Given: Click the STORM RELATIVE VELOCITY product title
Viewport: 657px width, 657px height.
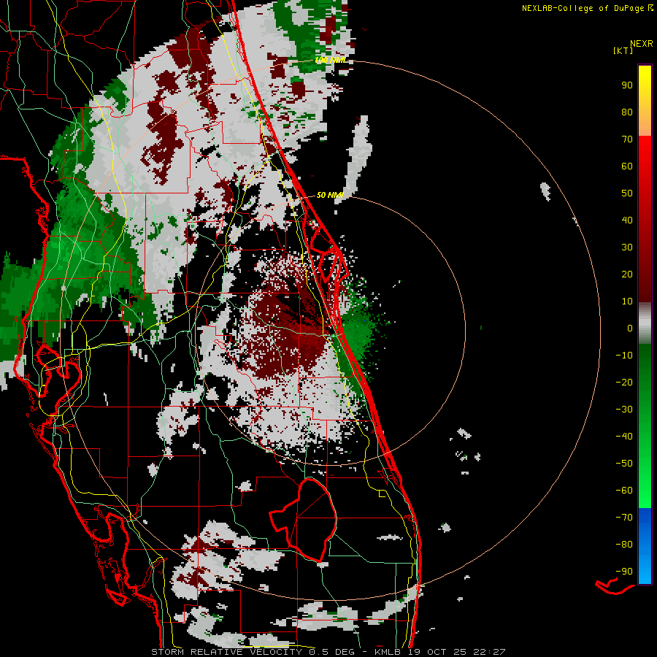Looking at the screenshot, I should 227,652.
